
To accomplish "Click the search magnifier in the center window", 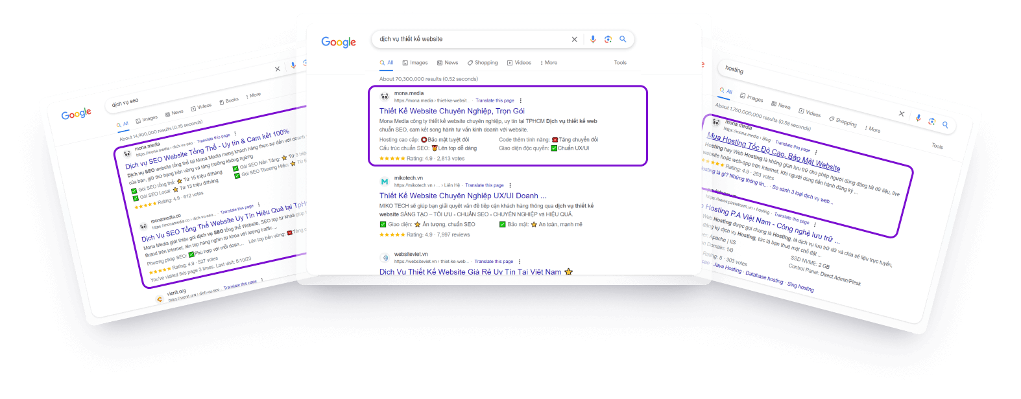I will pyautogui.click(x=623, y=40).
